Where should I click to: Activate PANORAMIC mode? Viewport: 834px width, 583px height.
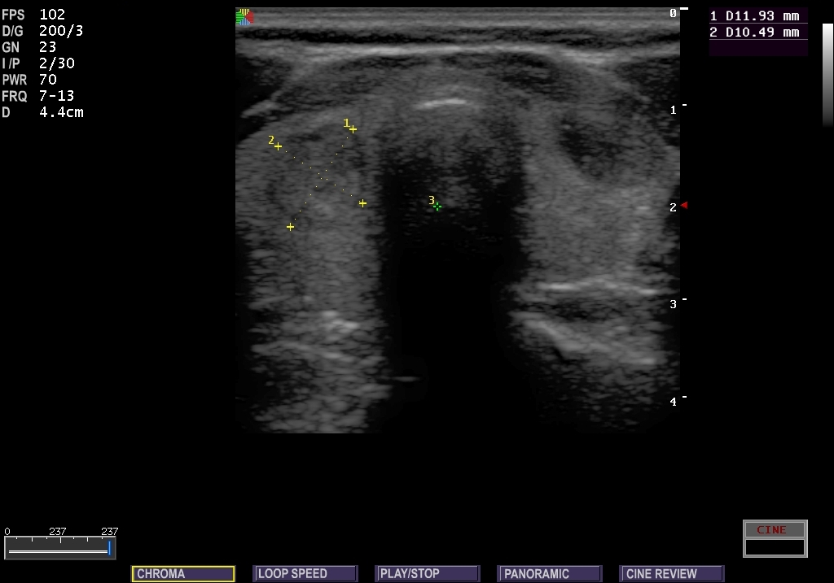pos(550,573)
